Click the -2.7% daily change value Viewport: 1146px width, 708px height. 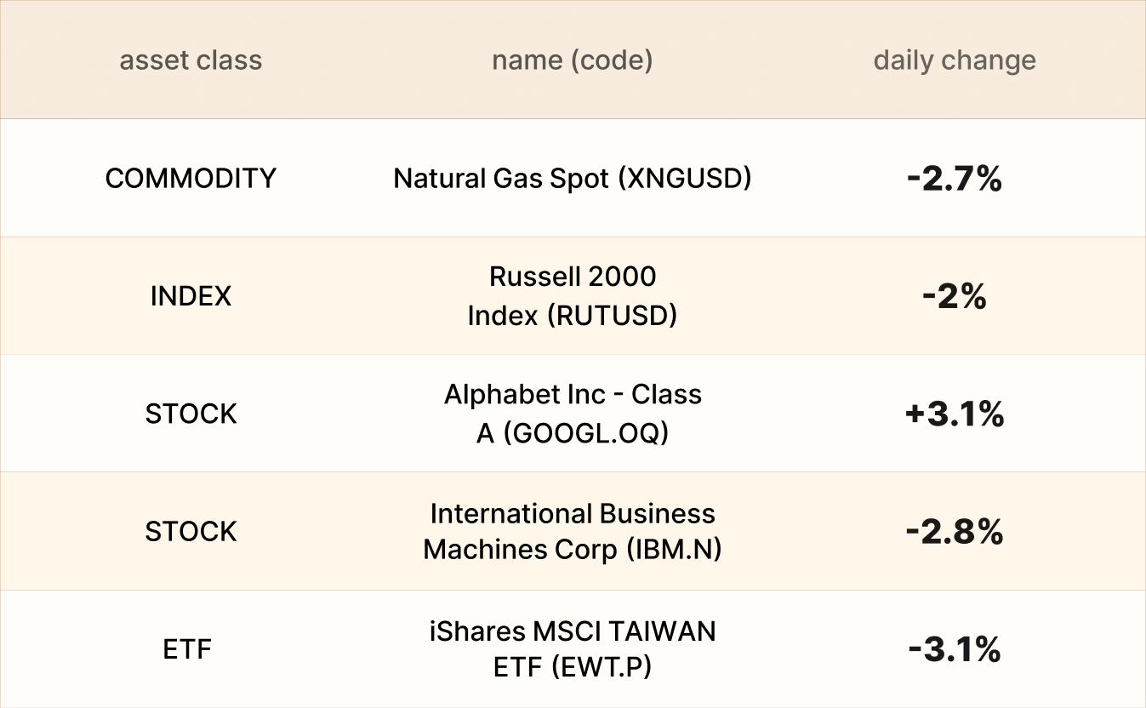[x=955, y=179]
